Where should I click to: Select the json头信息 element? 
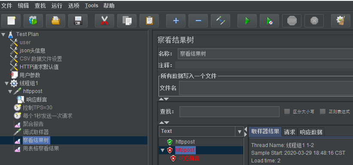click(32, 51)
